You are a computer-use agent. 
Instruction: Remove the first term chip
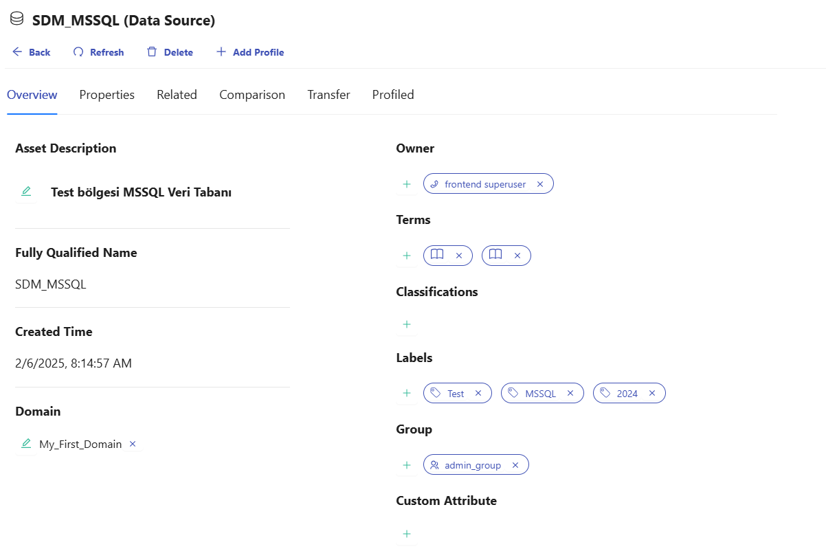click(459, 256)
